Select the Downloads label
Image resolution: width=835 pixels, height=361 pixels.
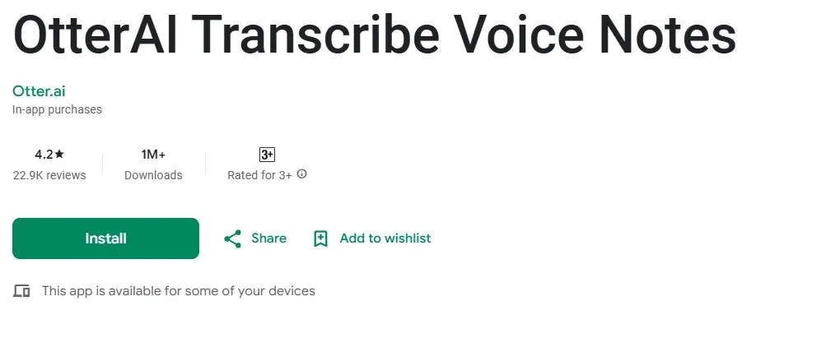[153, 175]
